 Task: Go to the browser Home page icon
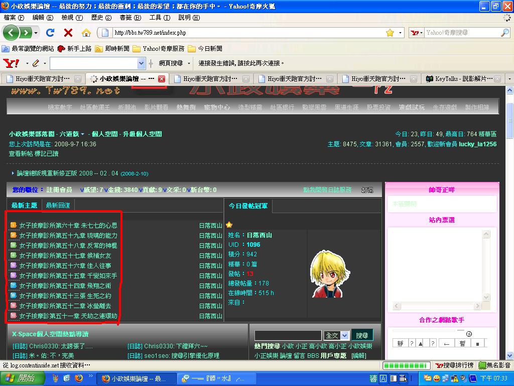[86, 33]
